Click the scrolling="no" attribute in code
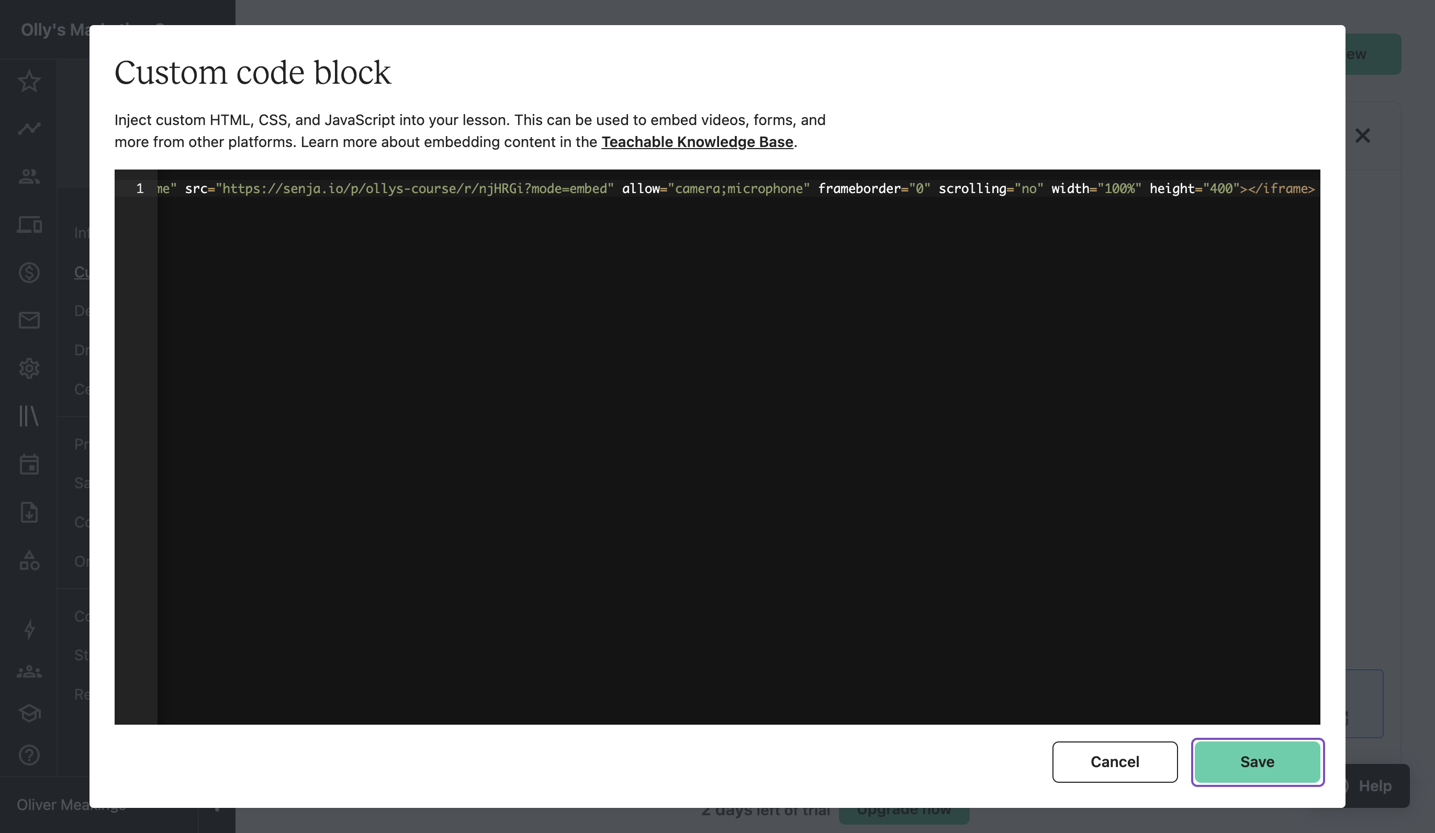Image resolution: width=1435 pixels, height=833 pixels. [x=991, y=188]
